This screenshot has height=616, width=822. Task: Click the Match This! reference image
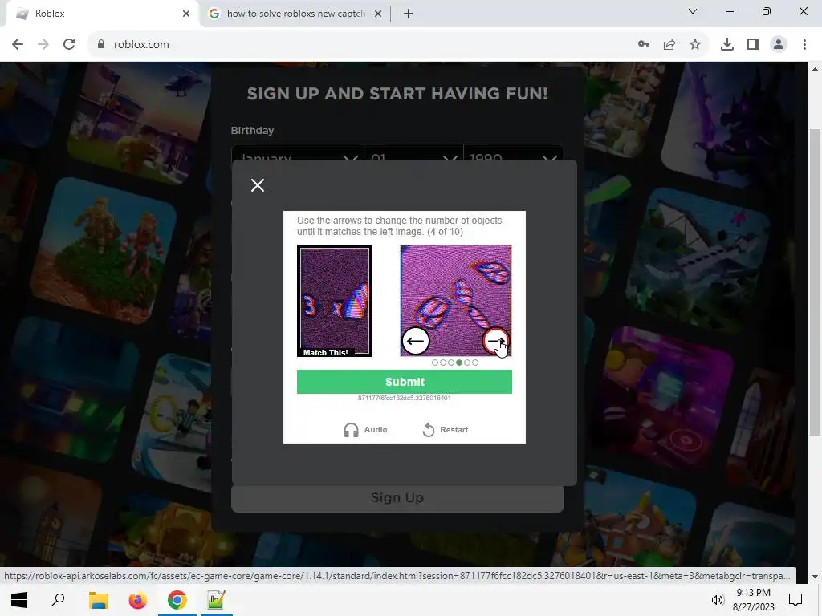click(x=335, y=301)
